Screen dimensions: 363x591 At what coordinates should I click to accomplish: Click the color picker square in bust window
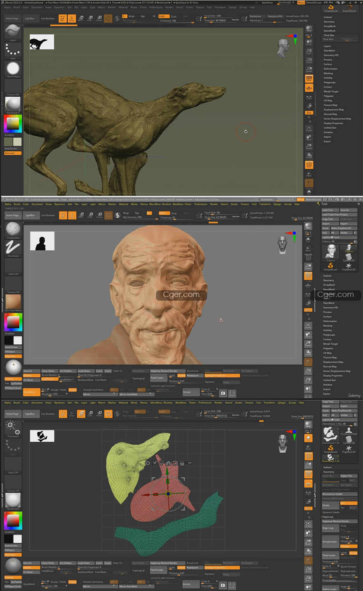coord(13,322)
